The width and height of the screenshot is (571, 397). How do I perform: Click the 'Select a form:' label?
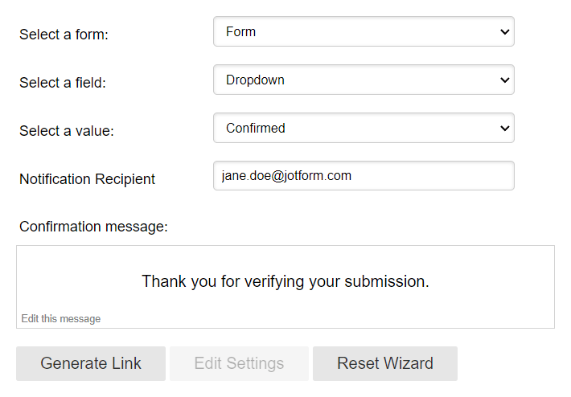pyautogui.click(x=64, y=35)
